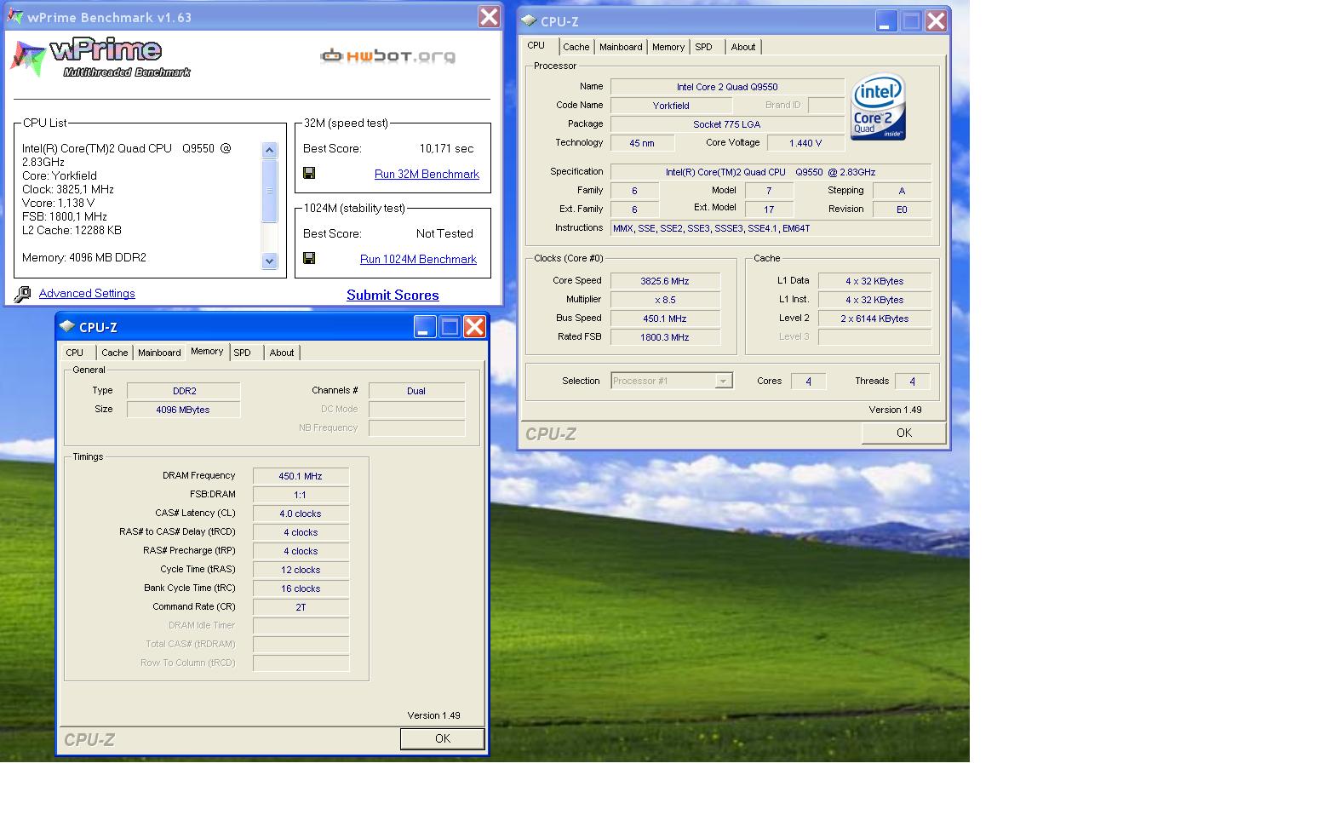
Task: Switch to Memory tab in processor CPU-Z window
Action: pos(668,47)
